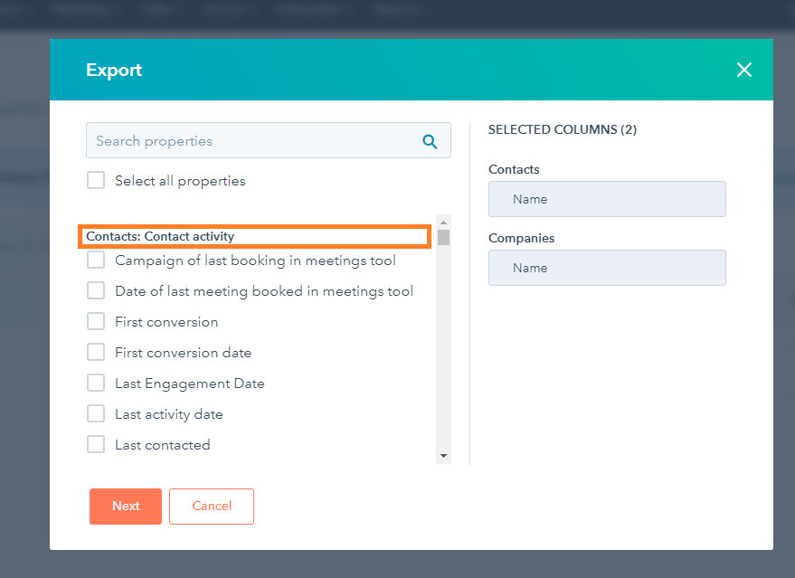Enable the Last Engagement Date checkbox
The image size is (795, 578).
[x=96, y=383]
